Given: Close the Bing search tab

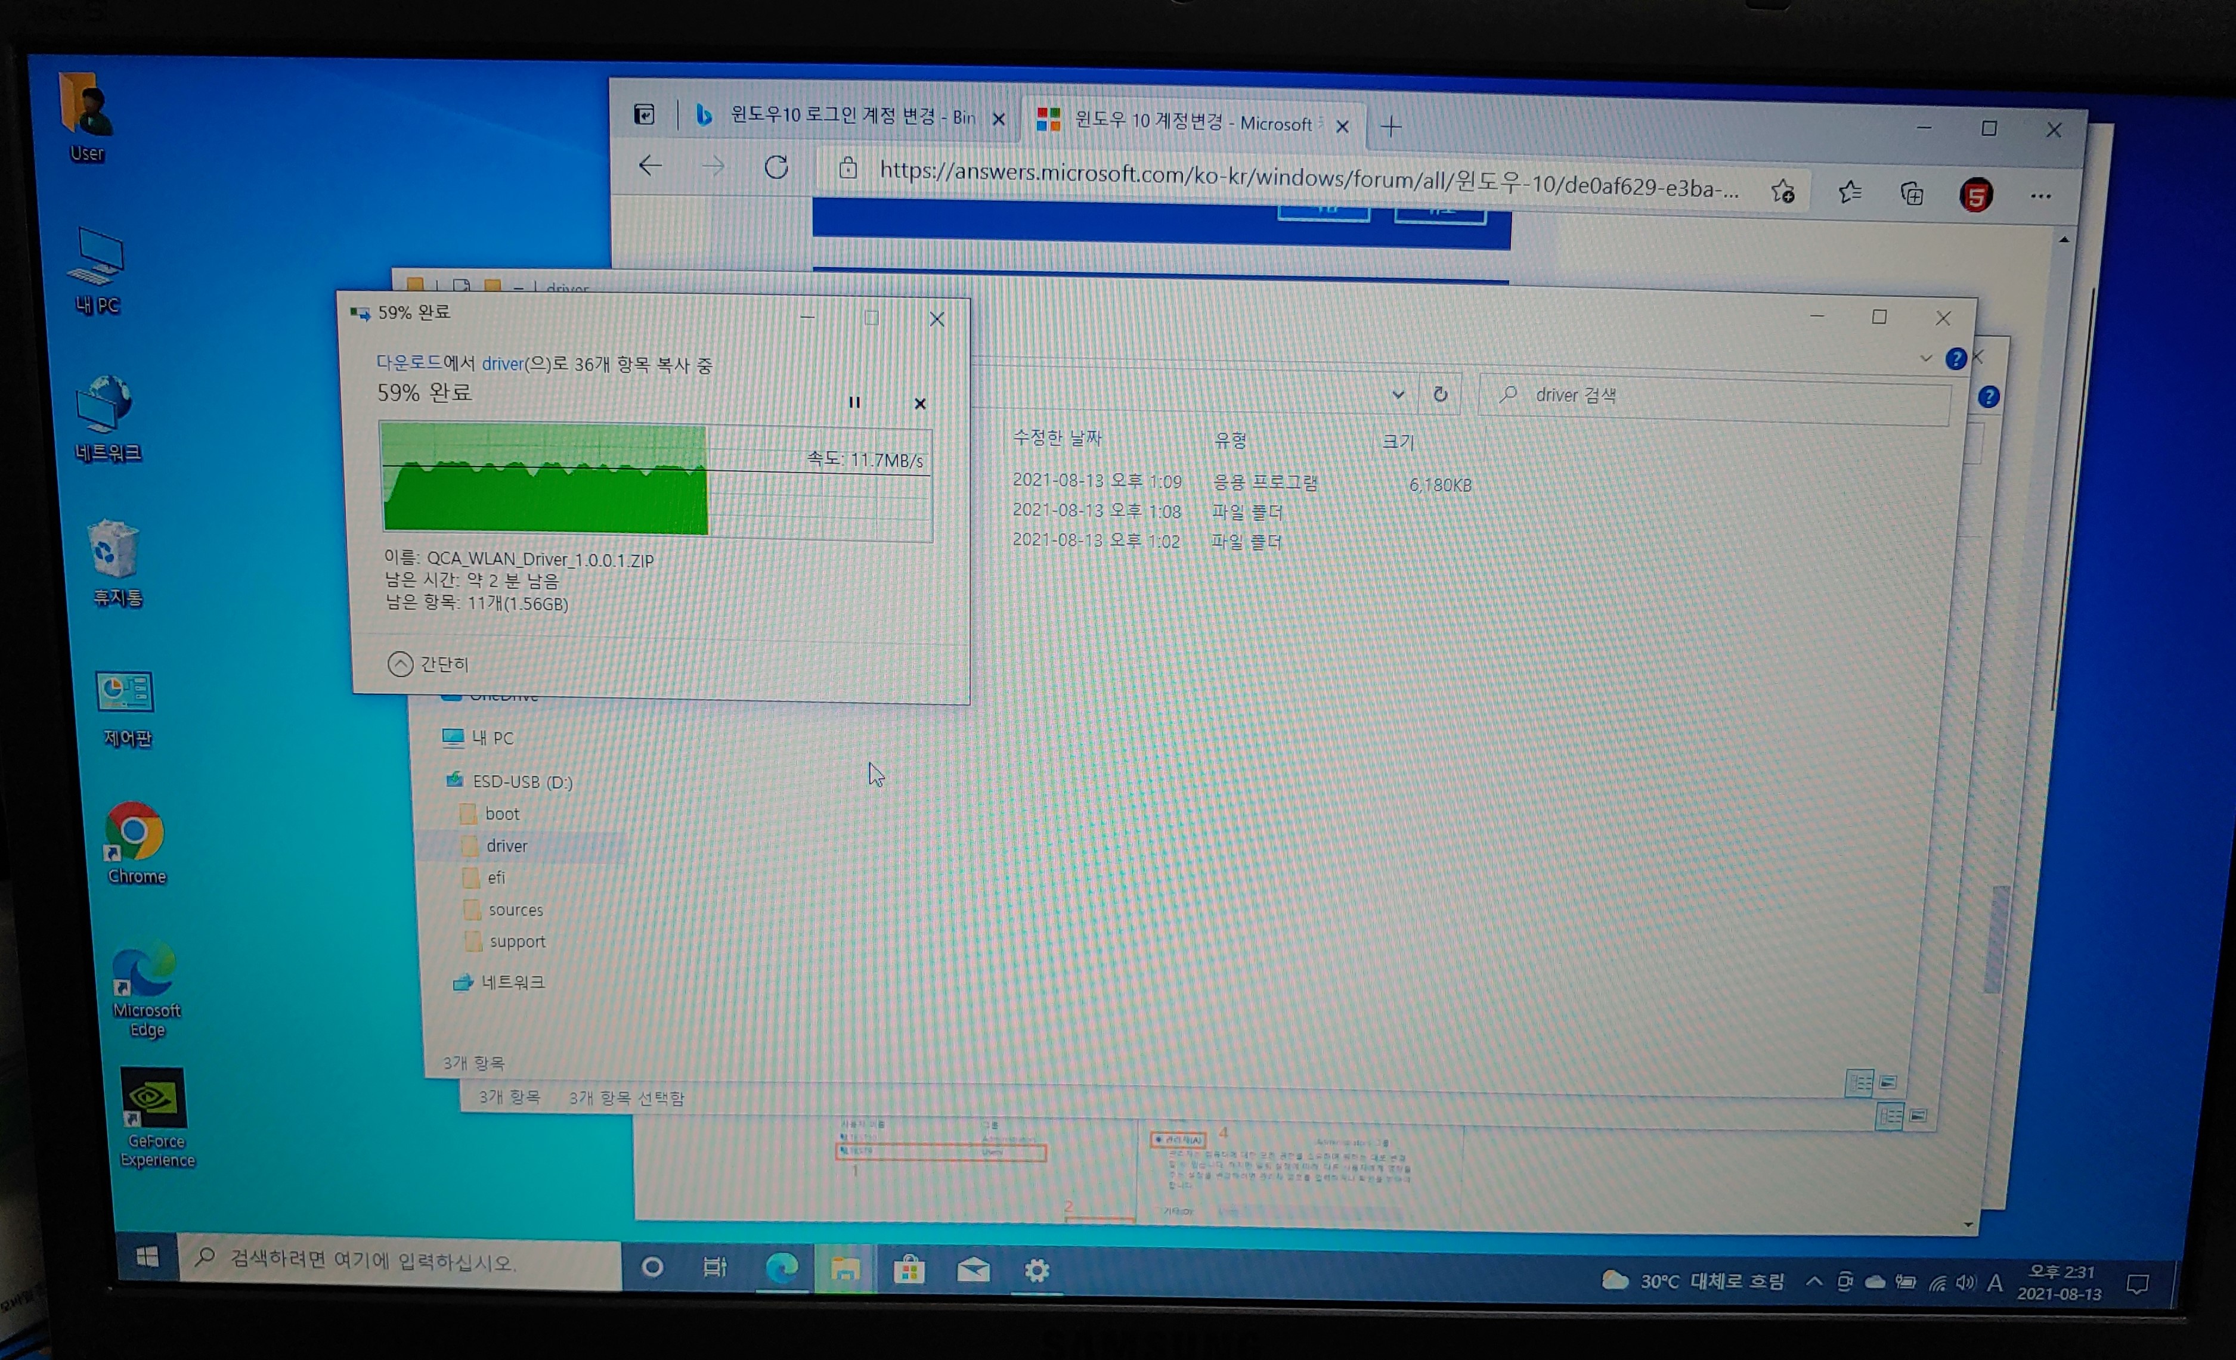Looking at the screenshot, I should [x=998, y=119].
